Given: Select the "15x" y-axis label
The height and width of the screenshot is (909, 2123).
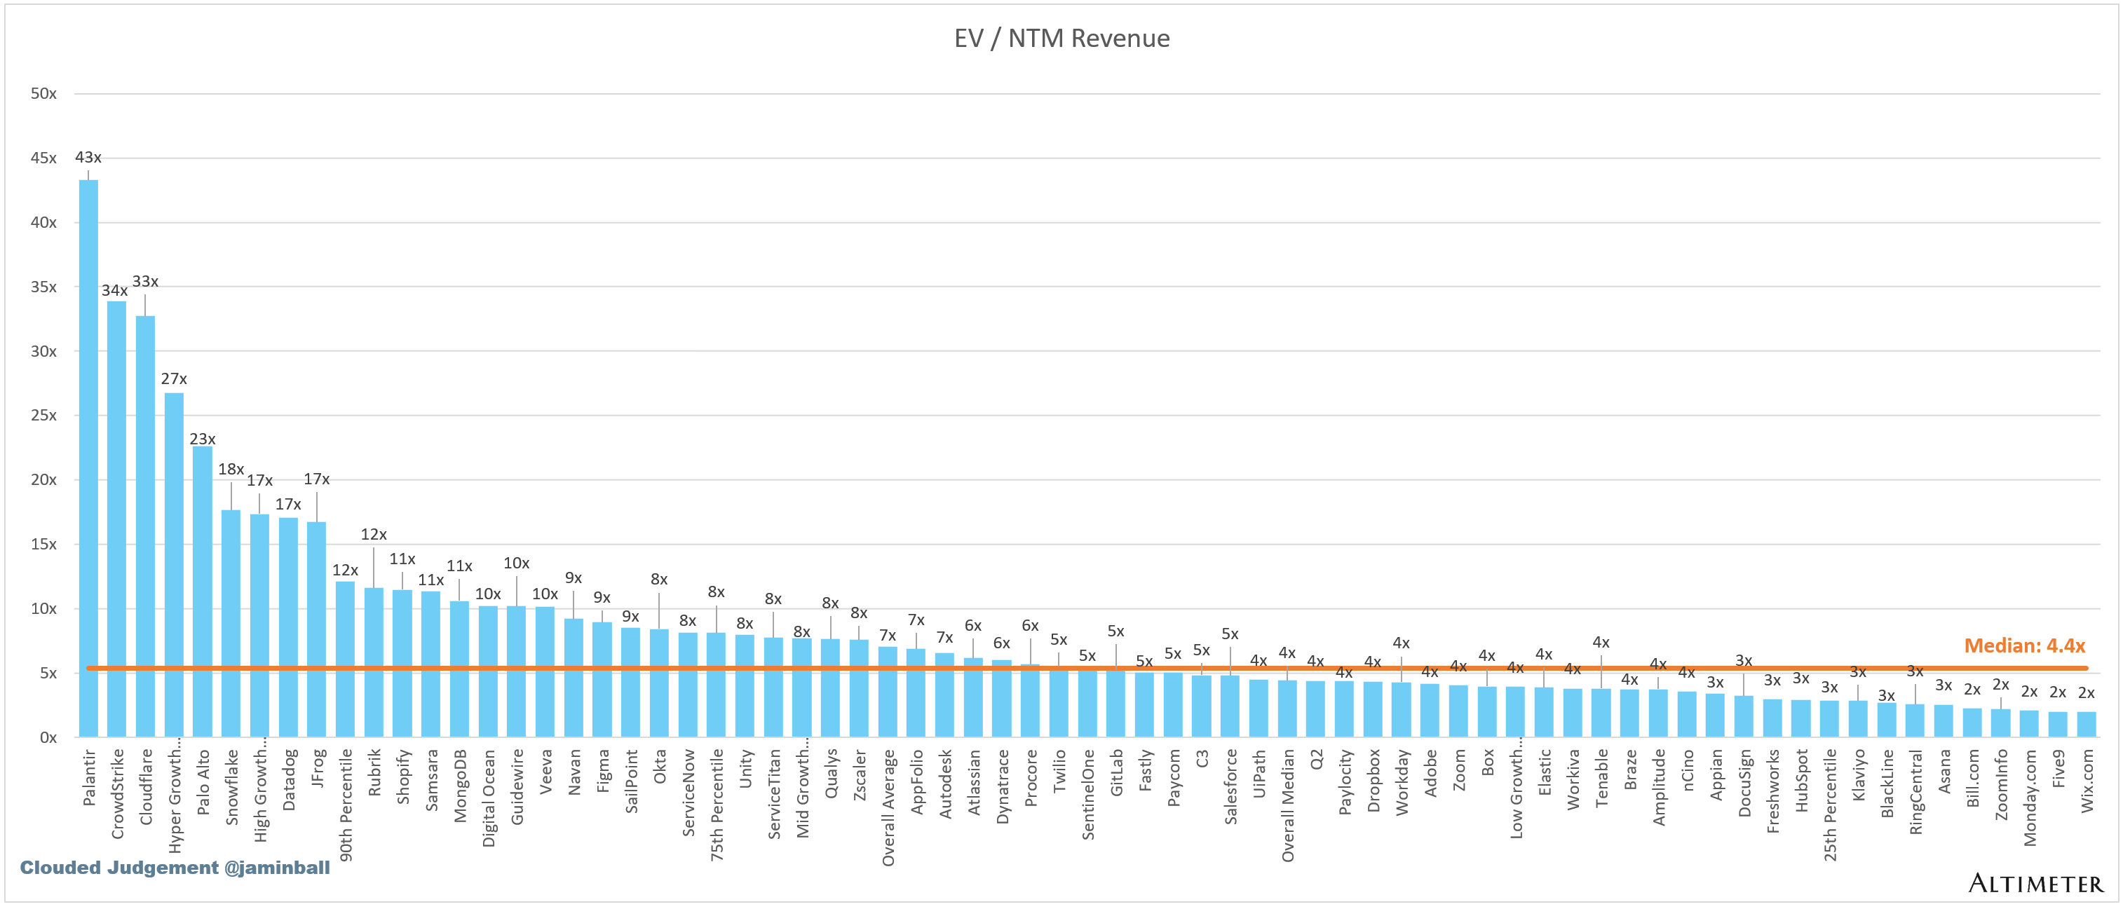Looking at the screenshot, I should pos(43,544).
